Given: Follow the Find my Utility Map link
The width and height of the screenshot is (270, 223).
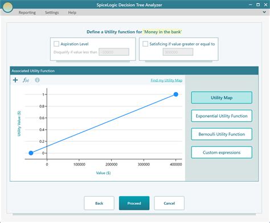Looking at the screenshot, I should tap(166, 80).
